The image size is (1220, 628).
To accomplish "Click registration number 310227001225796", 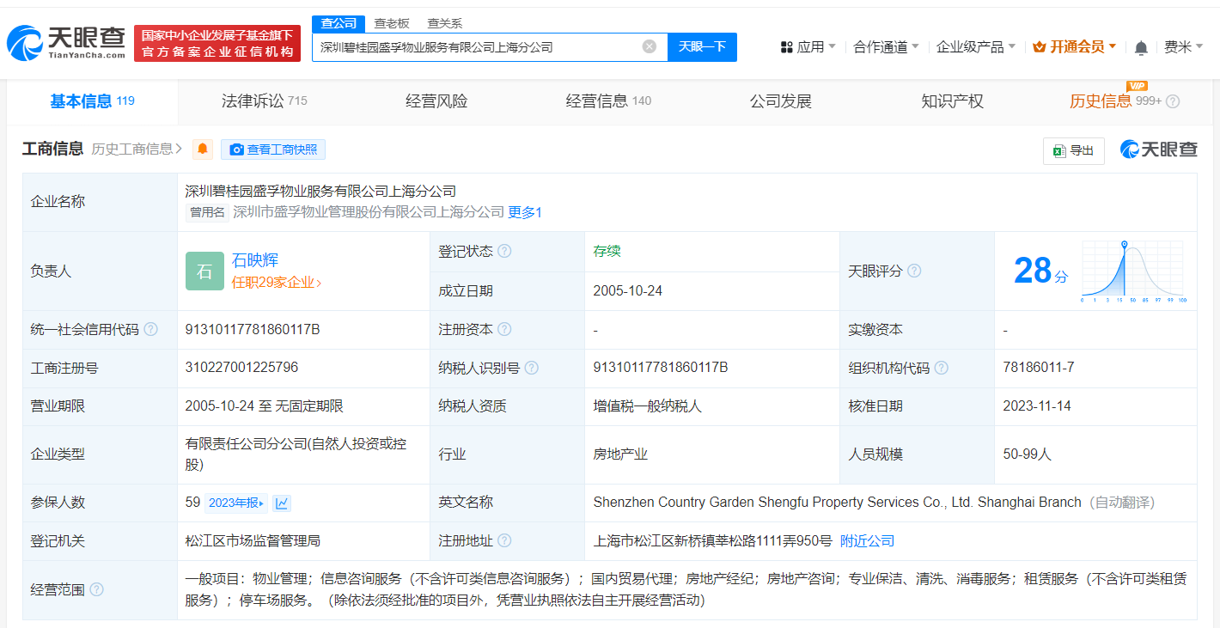I will (x=241, y=368).
